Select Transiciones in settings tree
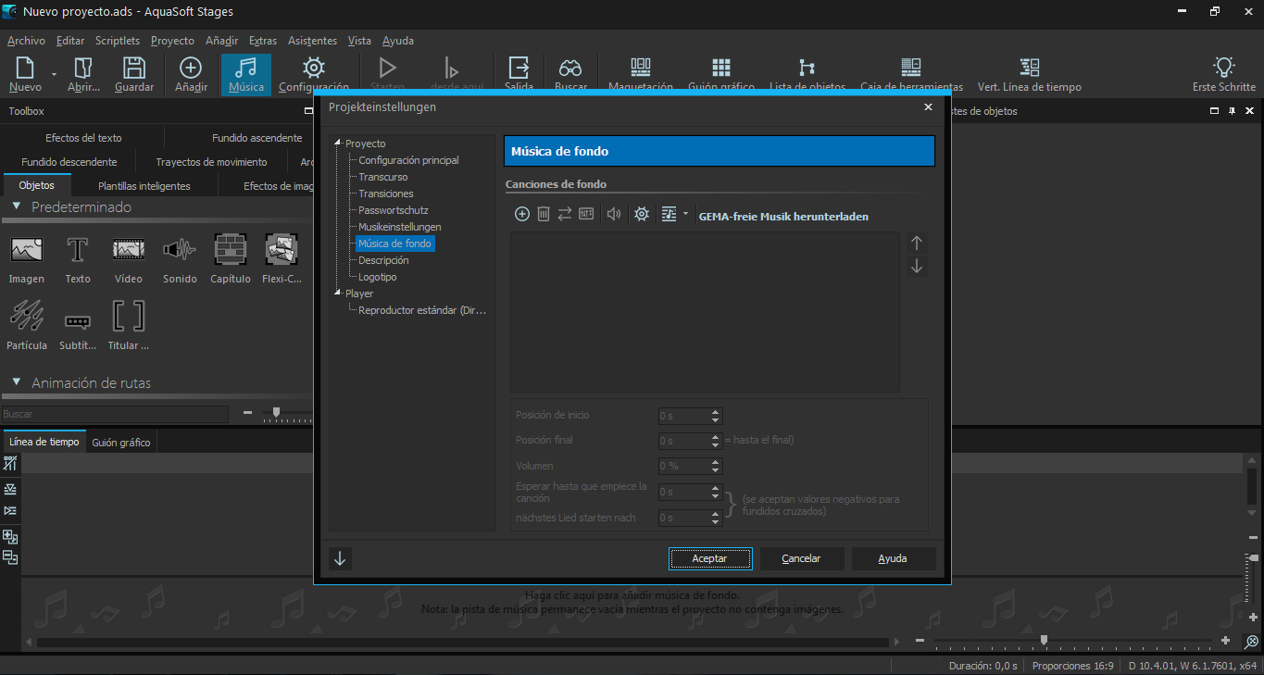The width and height of the screenshot is (1264, 675). (386, 194)
